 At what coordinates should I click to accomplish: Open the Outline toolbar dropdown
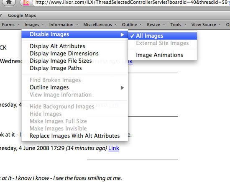[132, 25]
